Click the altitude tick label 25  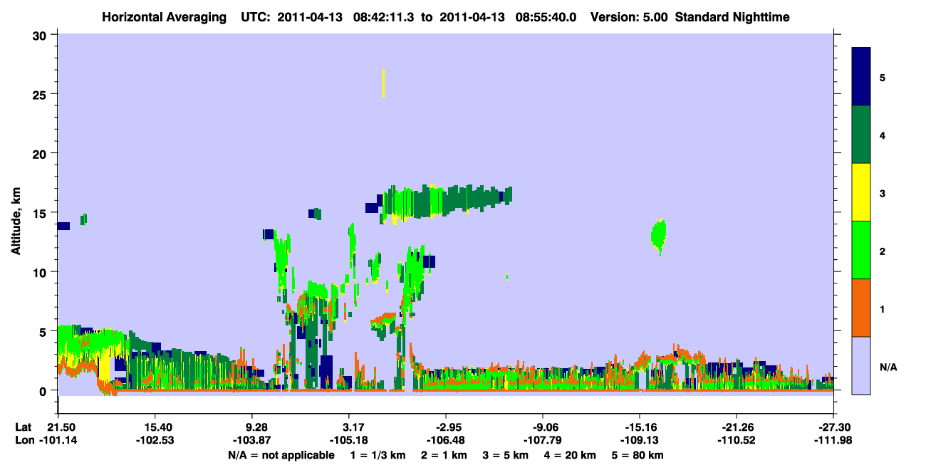click(x=41, y=94)
